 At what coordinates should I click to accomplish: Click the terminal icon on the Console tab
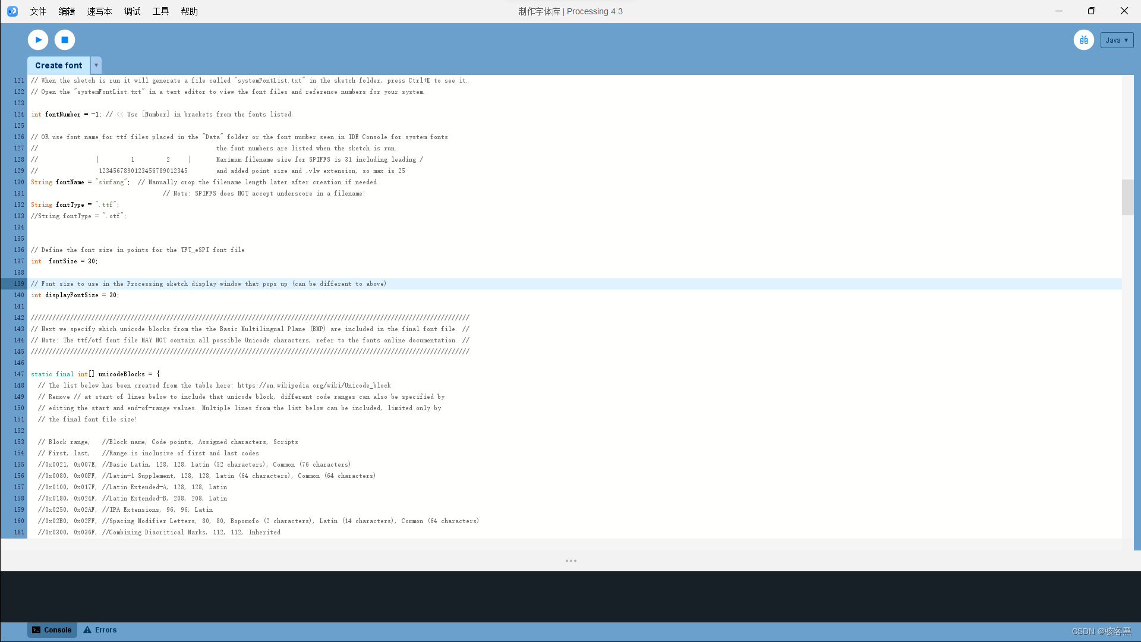click(37, 630)
